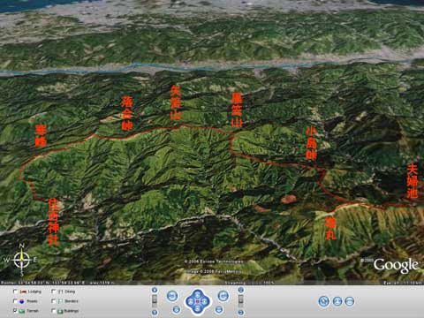
Task: Click the red center button of navigation pad
Action: pos(198,301)
